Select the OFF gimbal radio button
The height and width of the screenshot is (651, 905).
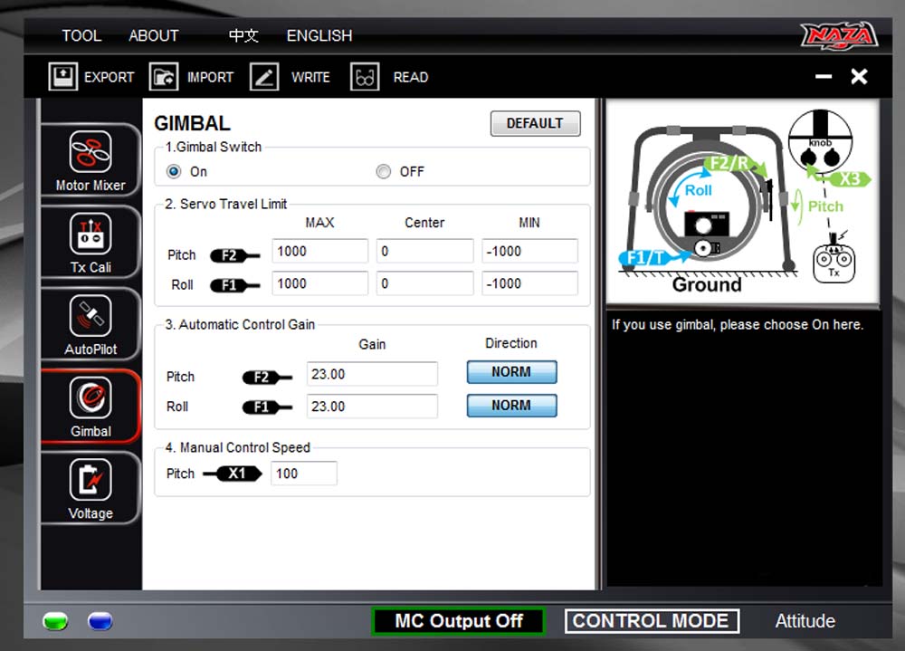click(384, 171)
